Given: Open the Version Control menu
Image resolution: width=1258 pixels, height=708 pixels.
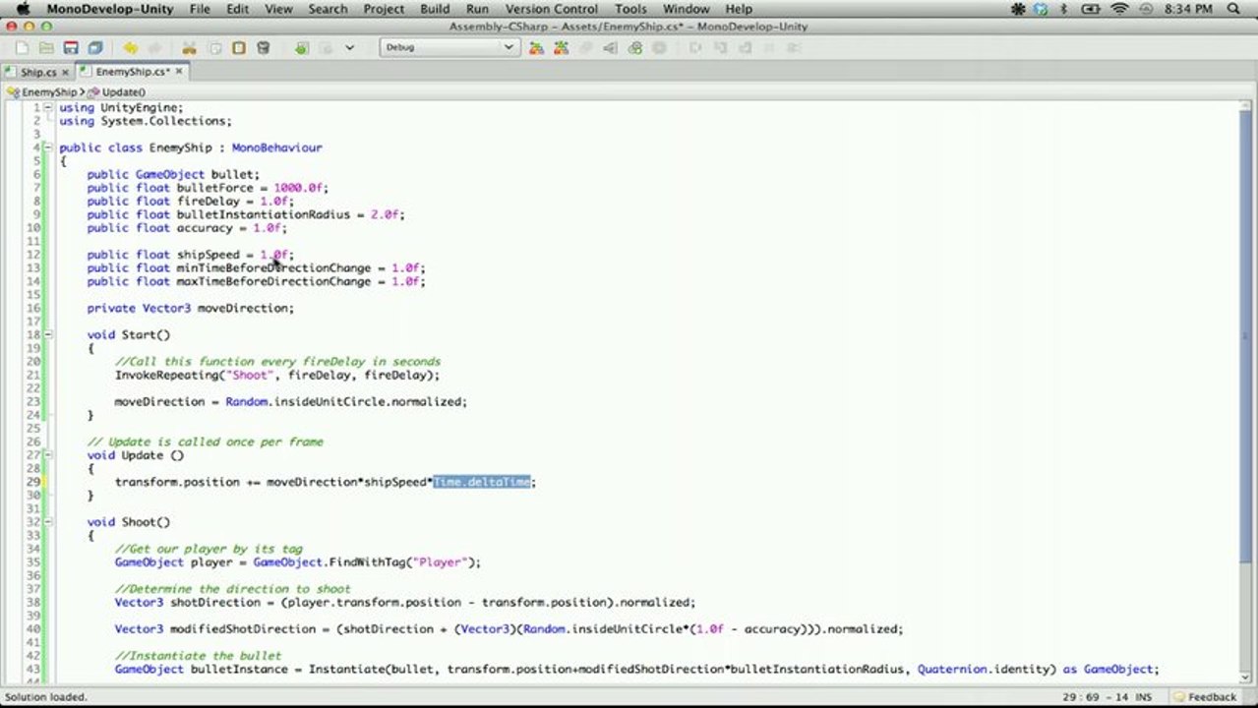Looking at the screenshot, I should click(x=551, y=9).
